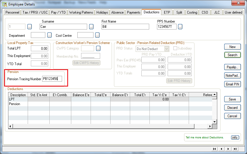
Task: Switch to the Costing tab
Action: [192, 12]
